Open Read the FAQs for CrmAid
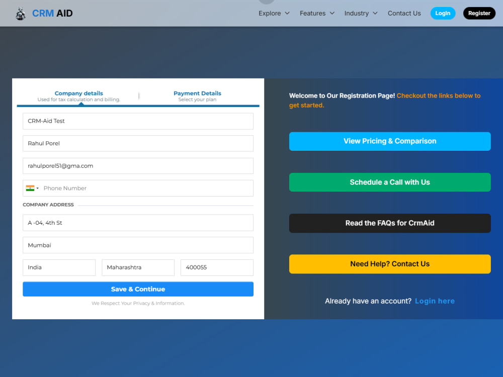503x377 pixels. [x=390, y=223]
